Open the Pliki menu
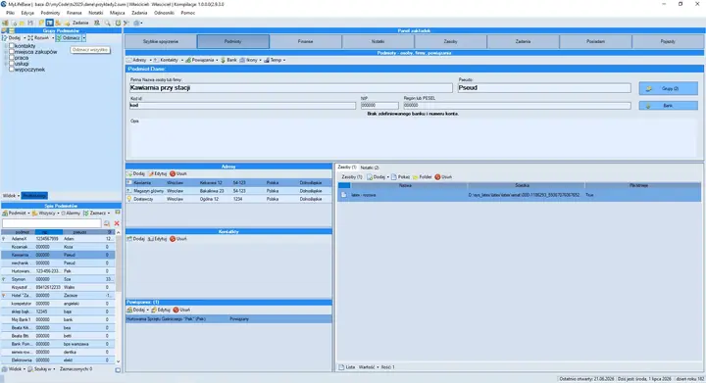The width and height of the screenshot is (706, 383). 11,13
